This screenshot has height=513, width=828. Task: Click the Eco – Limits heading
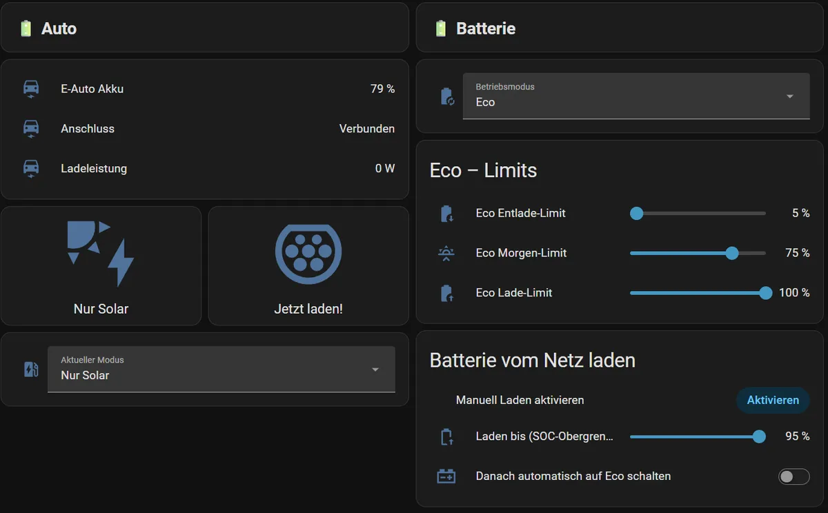[483, 170]
